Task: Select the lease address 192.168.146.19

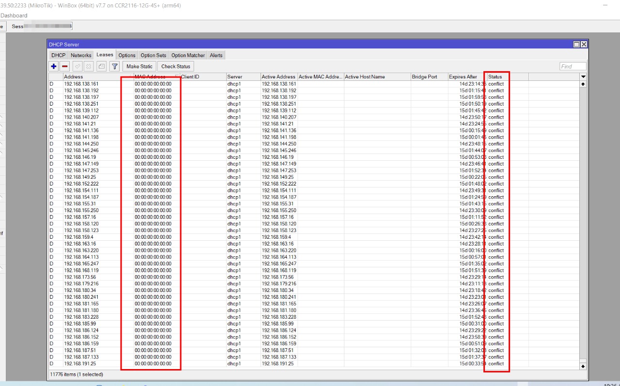Action: 79,157
